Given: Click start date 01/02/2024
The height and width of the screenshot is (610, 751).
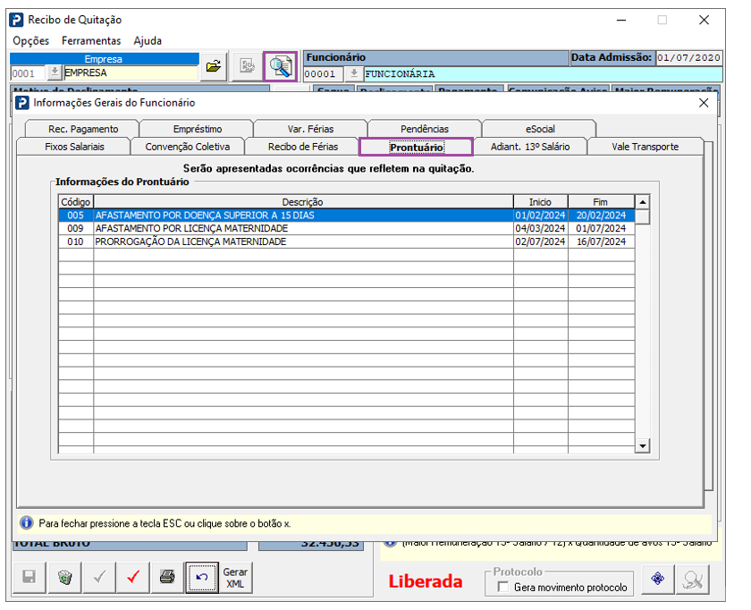Looking at the screenshot, I should (x=540, y=216).
